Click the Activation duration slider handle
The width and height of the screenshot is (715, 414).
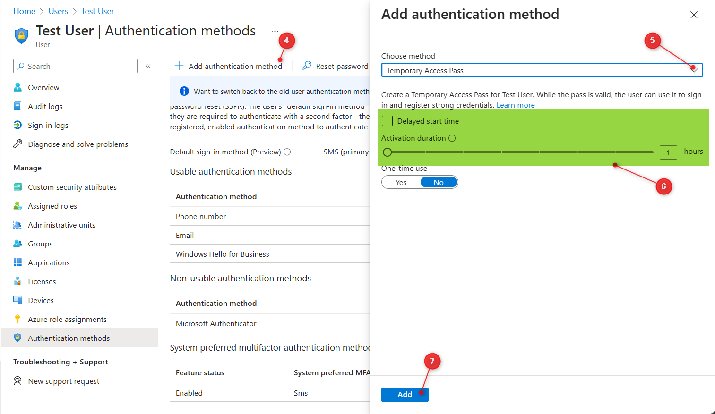point(388,152)
